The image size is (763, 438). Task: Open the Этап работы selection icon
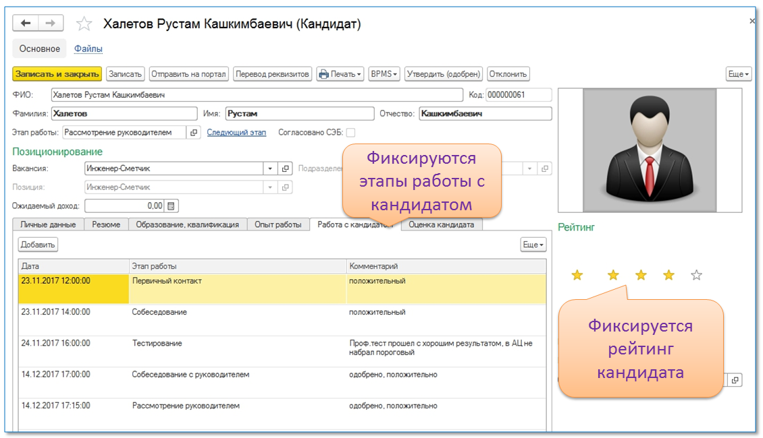coord(194,133)
